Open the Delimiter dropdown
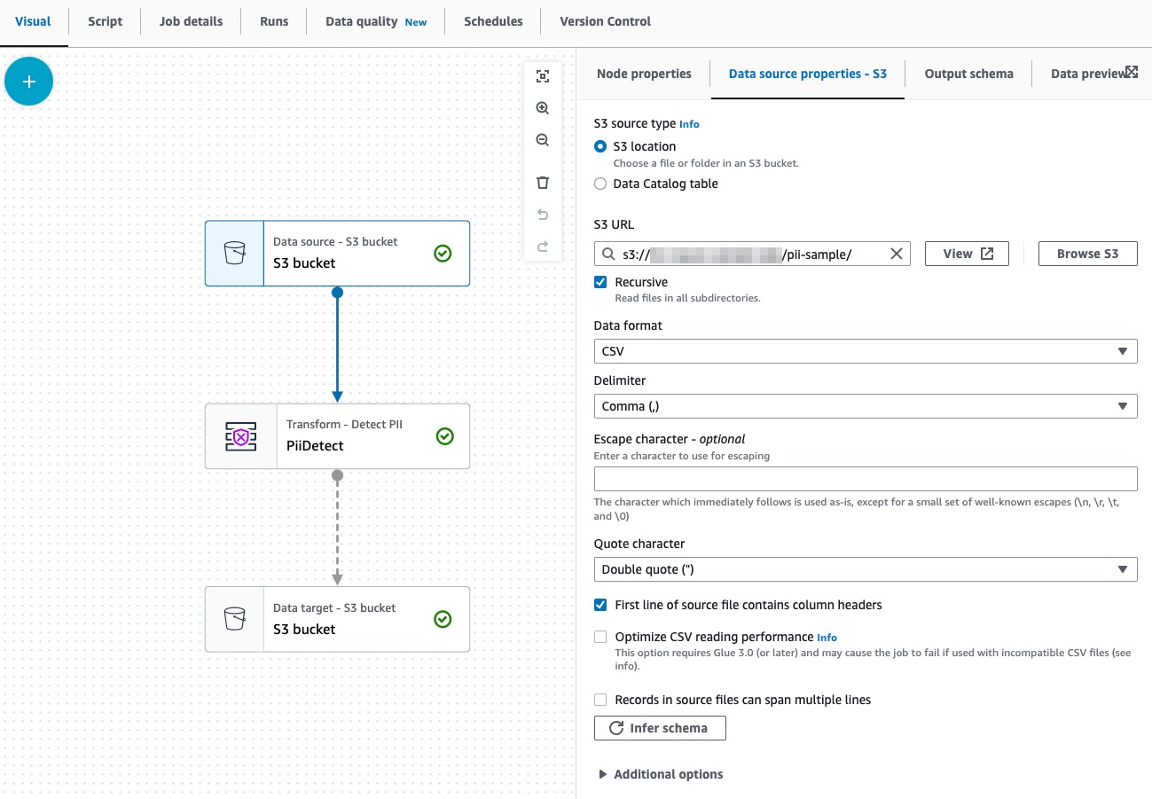This screenshot has height=799, width=1152. 865,405
